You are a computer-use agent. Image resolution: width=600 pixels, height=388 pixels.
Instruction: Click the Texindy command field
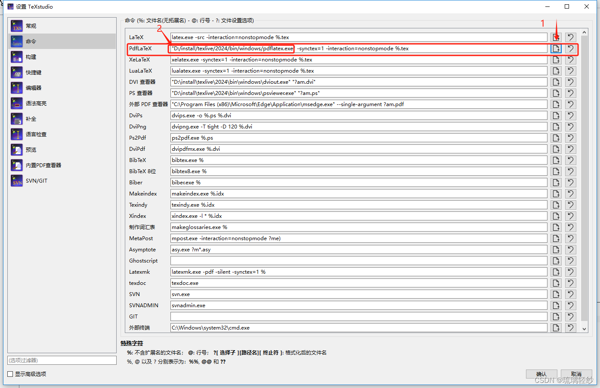[359, 205]
